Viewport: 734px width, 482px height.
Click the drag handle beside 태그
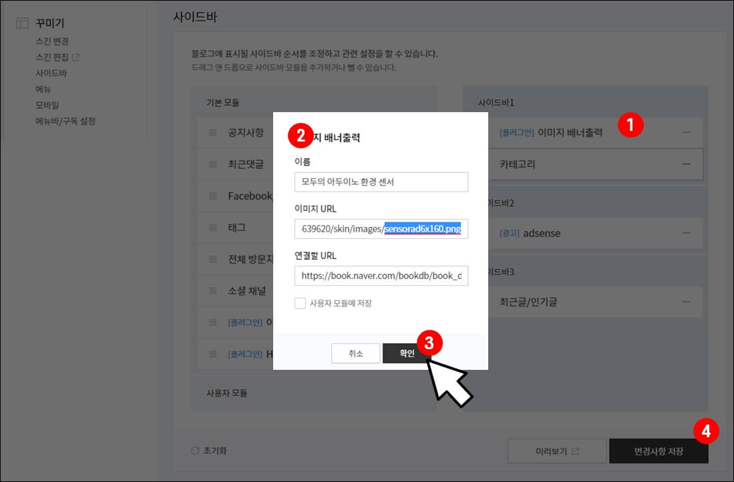(213, 228)
